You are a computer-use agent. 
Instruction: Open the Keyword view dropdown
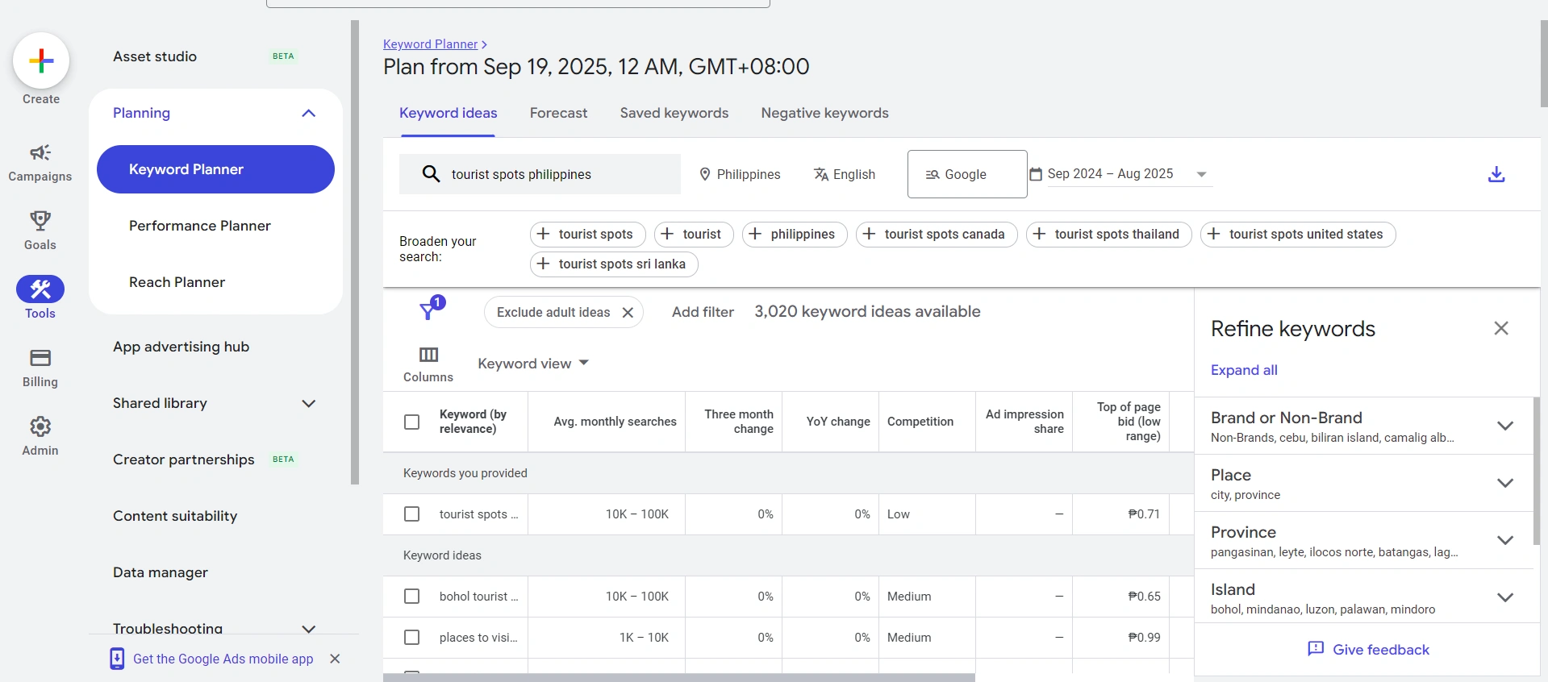point(533,364)
